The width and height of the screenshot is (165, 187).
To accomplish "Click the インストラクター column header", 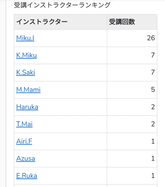I will click(x=42, y=22).
